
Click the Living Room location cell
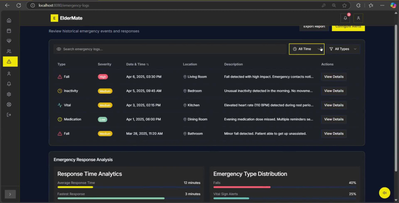point(195,77)
